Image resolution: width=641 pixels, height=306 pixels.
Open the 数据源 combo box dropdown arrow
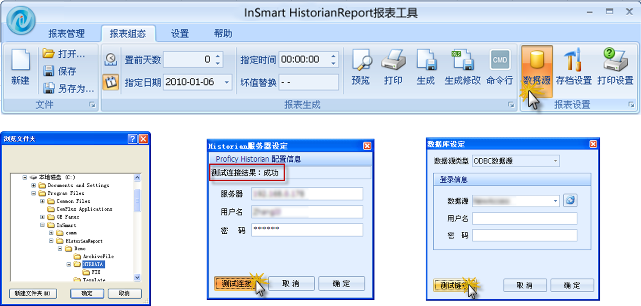coord(556,201)
